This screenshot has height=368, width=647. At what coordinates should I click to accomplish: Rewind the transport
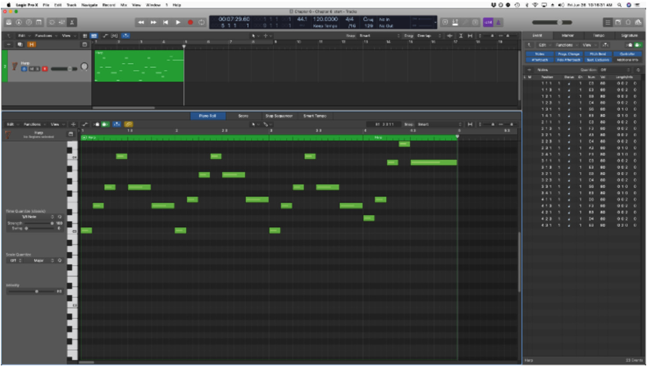pos(141,22)
